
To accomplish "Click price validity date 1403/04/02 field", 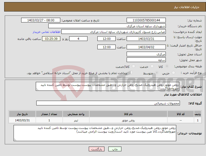I will (146, 47).
